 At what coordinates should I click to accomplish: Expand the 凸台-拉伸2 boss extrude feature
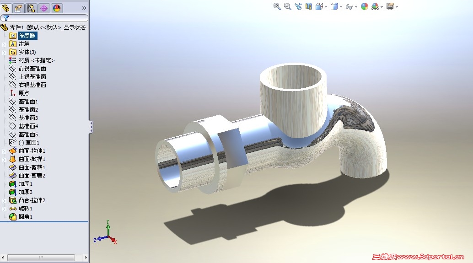point(4,201)
